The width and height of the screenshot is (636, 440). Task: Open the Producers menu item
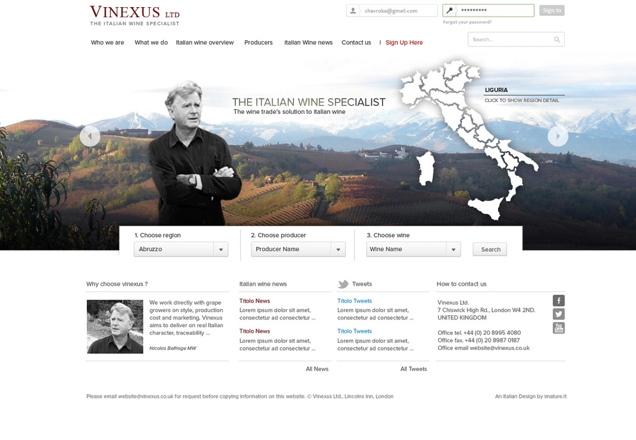tap(259, 43)
